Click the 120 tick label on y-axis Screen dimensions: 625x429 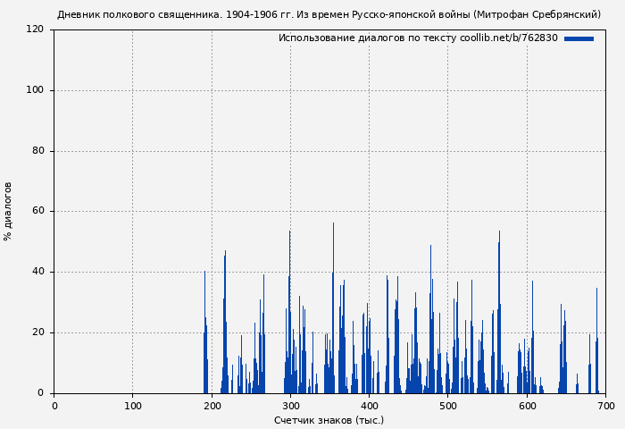[x=35, y=29]
